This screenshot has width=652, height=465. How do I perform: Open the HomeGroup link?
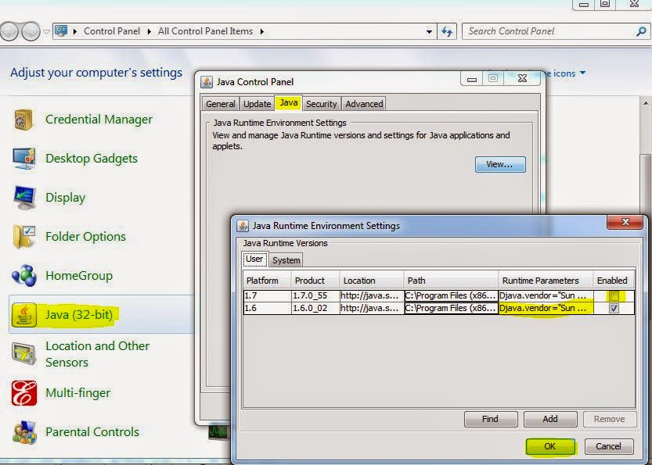click(x=79, y=276)
